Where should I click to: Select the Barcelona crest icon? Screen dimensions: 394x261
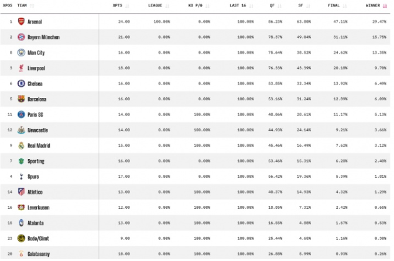tap(22, 99)
